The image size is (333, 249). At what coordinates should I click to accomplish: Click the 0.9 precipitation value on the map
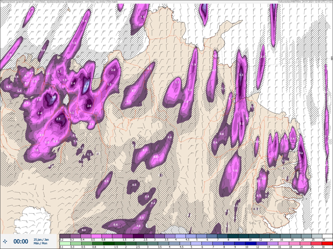pyautogui.click(x=55, y=141)
